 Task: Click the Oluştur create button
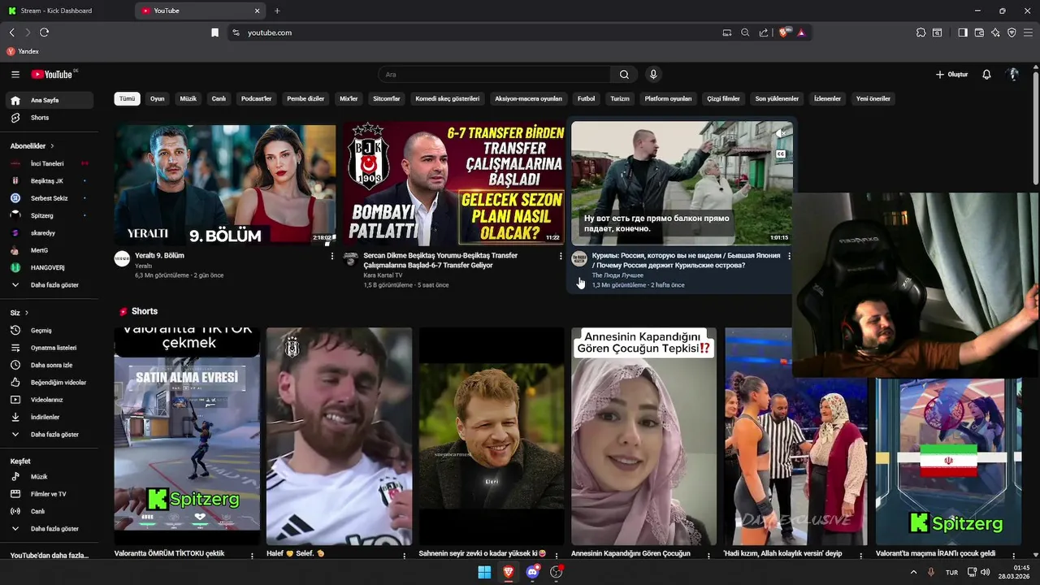click(x=951, y=74)
